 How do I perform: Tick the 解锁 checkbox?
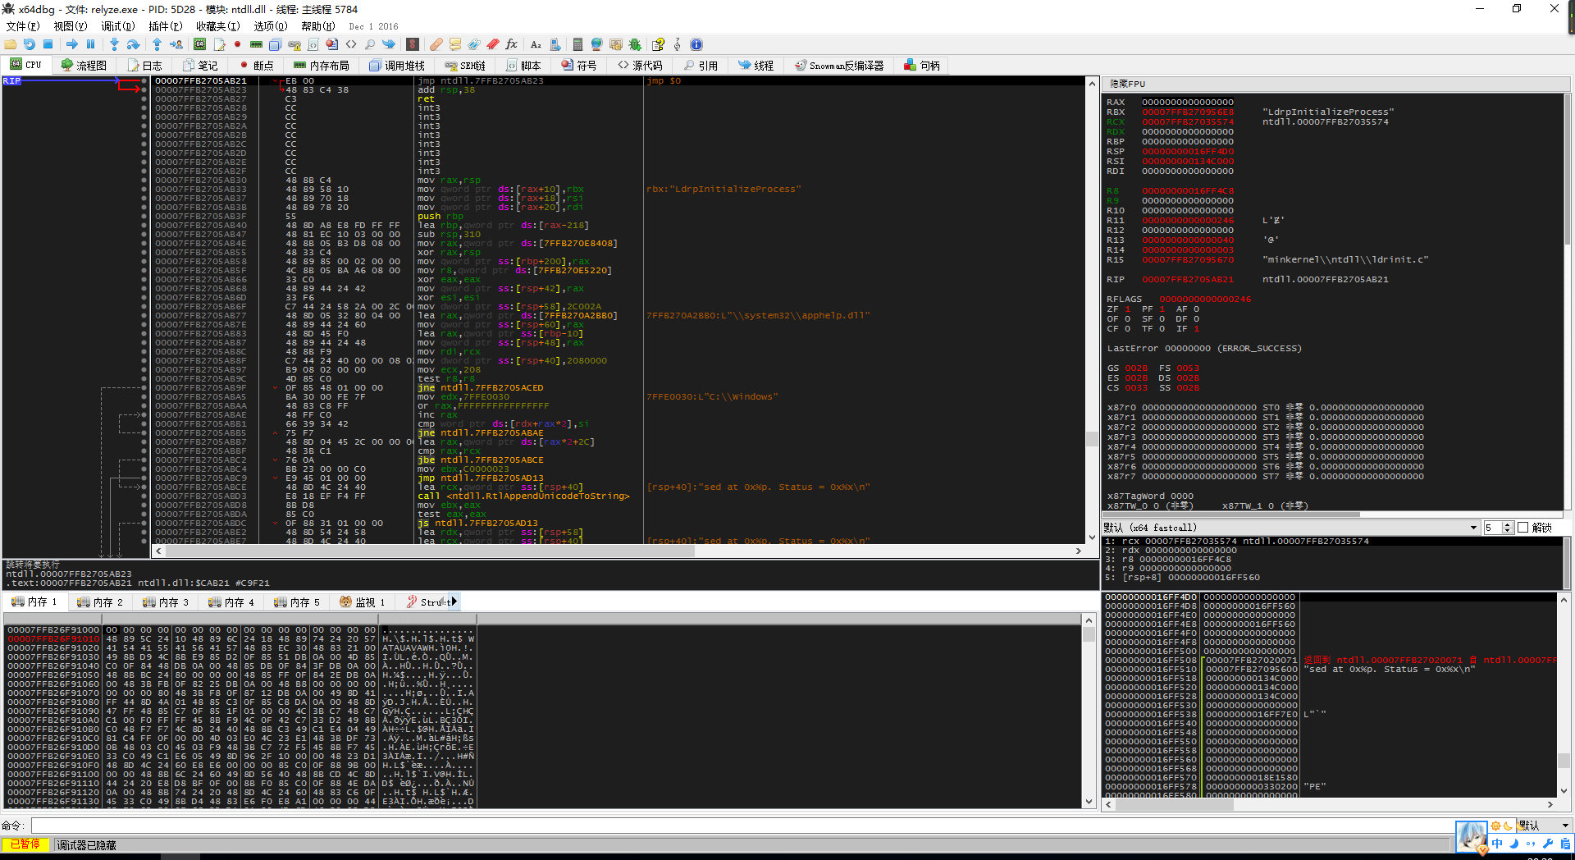(x=1523, y=528)
